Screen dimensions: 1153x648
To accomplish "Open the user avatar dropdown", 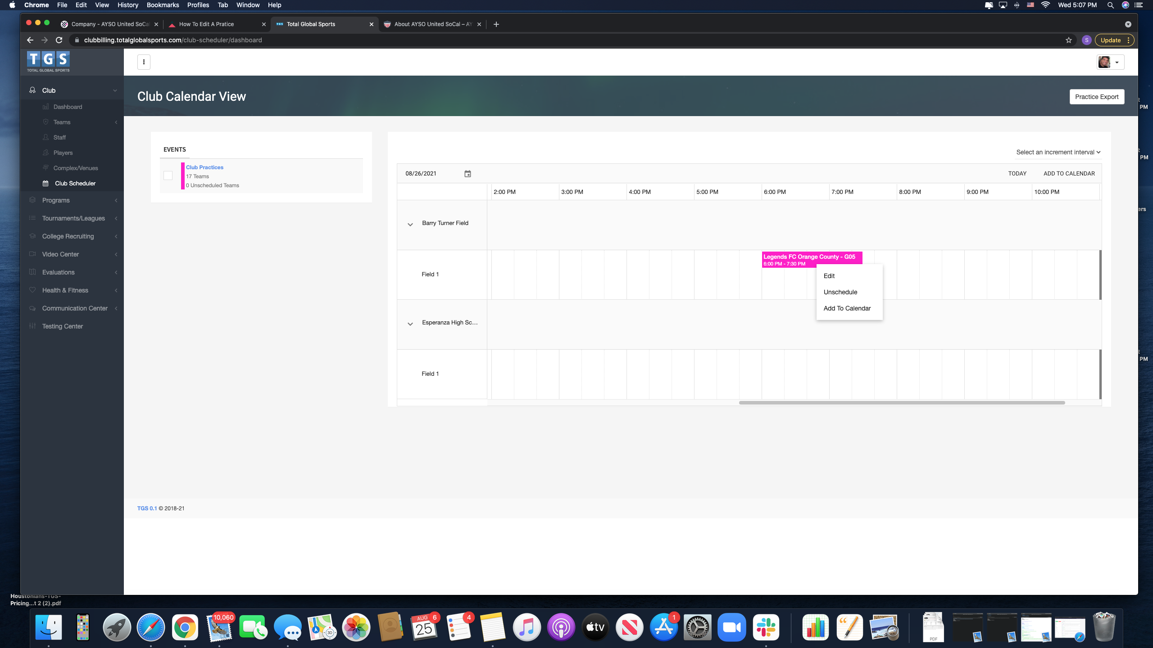I will click(x=1110, y=62).
